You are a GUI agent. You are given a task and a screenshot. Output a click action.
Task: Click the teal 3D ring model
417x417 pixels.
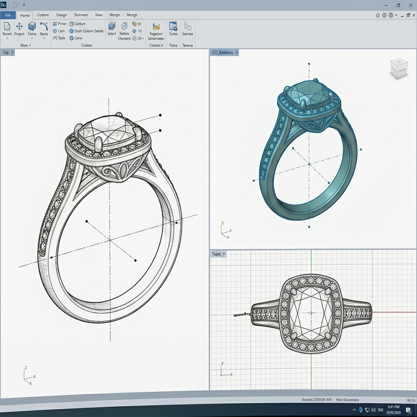(x=309, y=150)
